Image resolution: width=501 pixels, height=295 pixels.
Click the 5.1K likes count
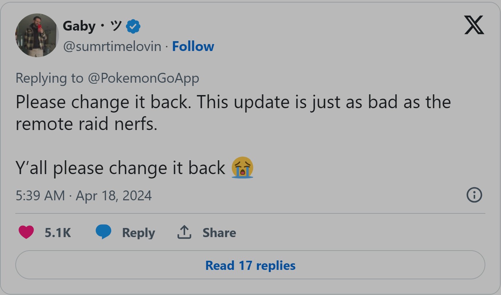[58, 232]
